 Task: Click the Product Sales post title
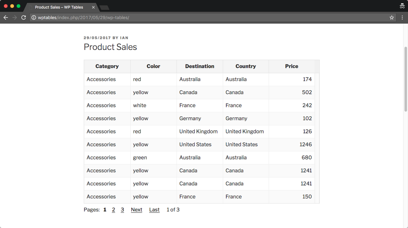pyautogui.click(x=110, y=47)
